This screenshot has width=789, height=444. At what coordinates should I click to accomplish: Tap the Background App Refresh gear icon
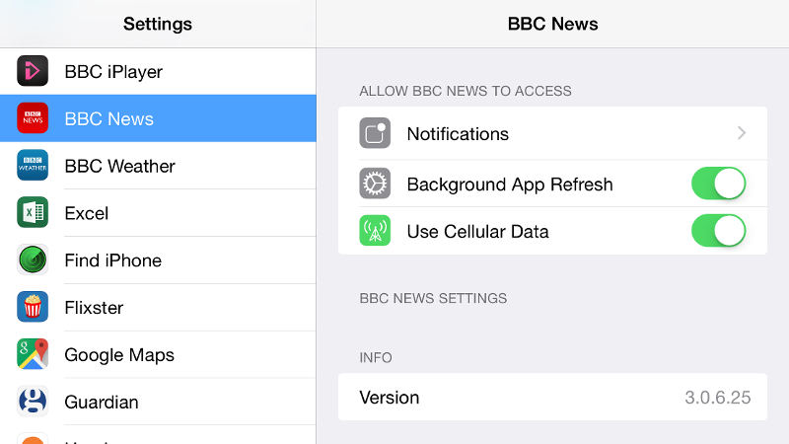pyautogui.click(x=375, y=184)
